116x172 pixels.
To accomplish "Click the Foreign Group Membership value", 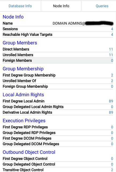I will pyautogui.click(x=112, y=86).
